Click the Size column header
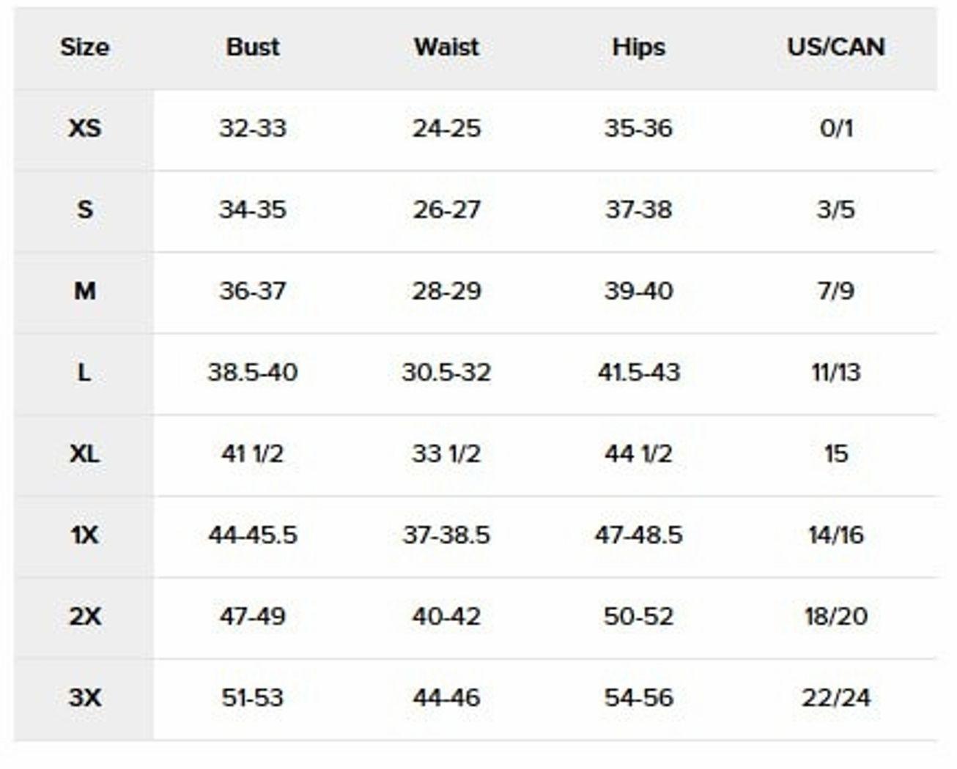Screen dimensions: 957x769 pyautogui.click(x=84, y=48)
